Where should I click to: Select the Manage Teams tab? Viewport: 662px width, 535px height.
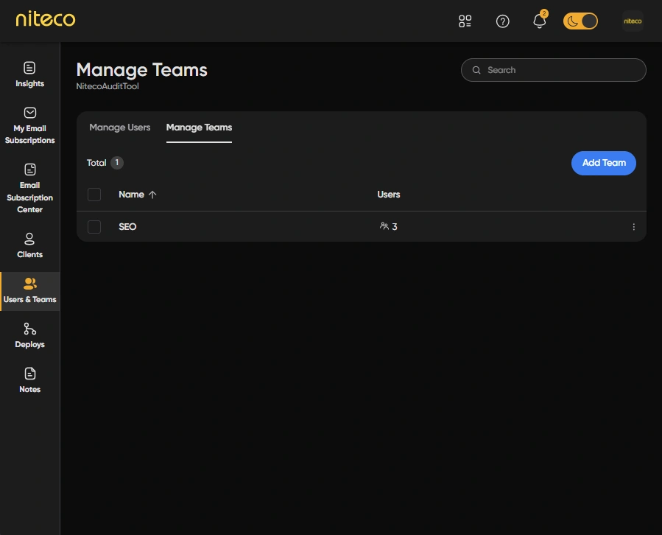199,127
